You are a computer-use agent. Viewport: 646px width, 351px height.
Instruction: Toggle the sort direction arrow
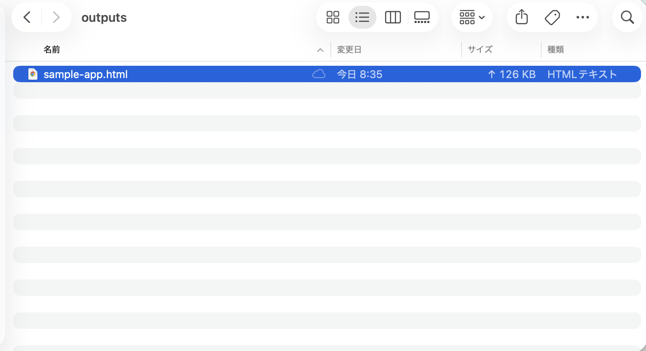[320, 50]
